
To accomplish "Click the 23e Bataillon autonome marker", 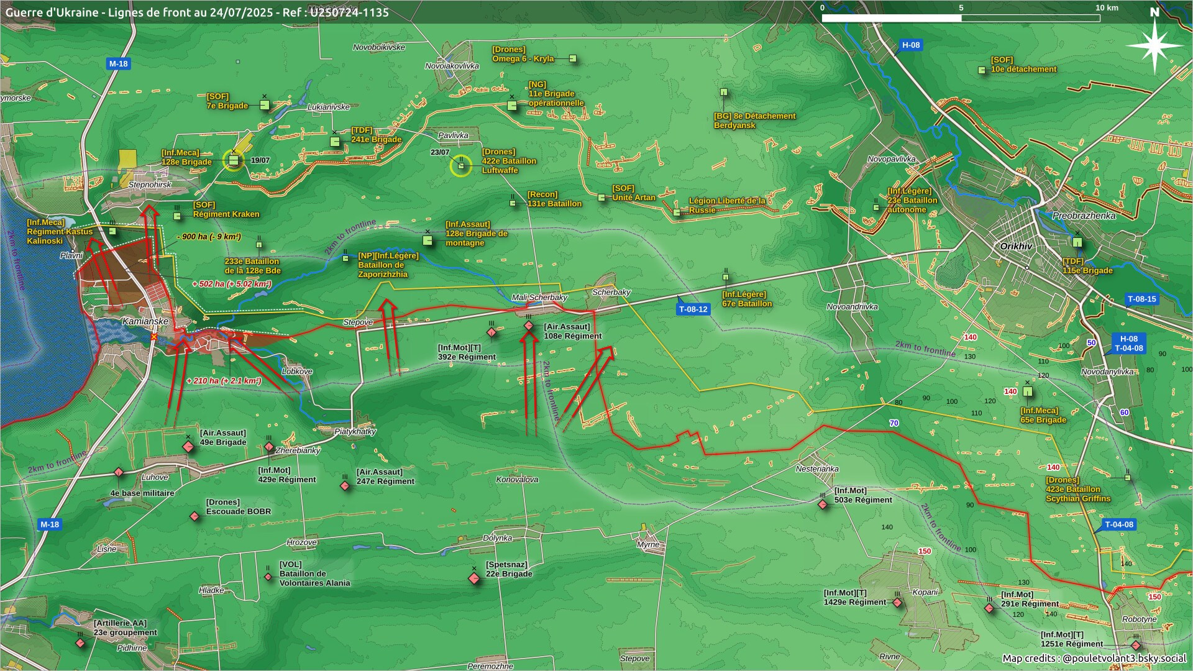I will (x=876, y=208).
